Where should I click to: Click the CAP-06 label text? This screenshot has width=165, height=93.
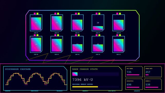77,55
